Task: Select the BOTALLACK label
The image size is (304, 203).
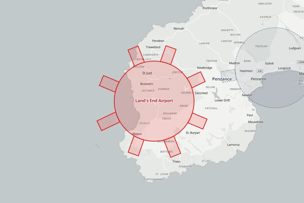Action: [x=144, y=59]
